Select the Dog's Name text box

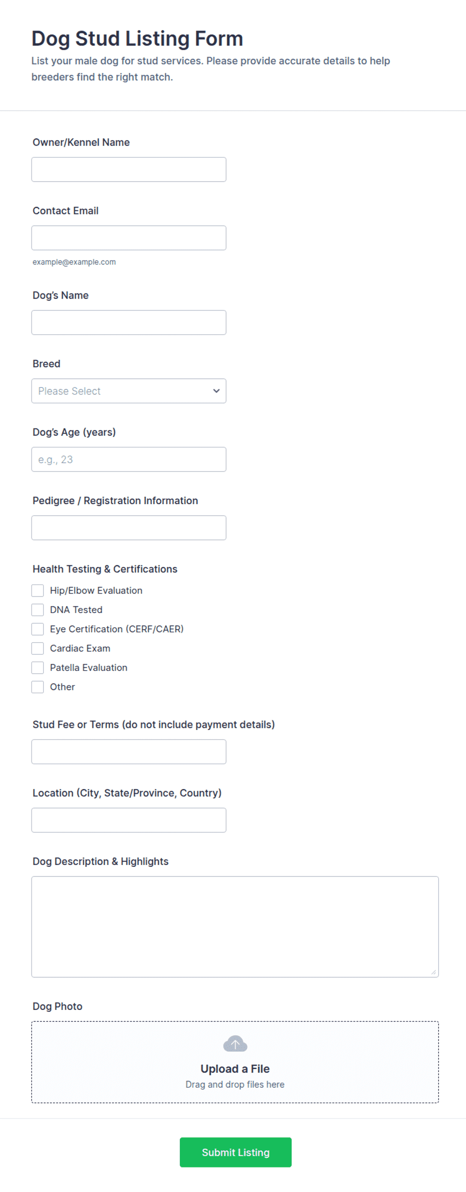(x=129, y=323)
